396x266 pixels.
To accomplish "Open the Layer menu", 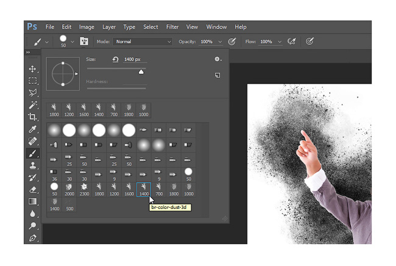I will pyautogui.click(x=109, y=27).
